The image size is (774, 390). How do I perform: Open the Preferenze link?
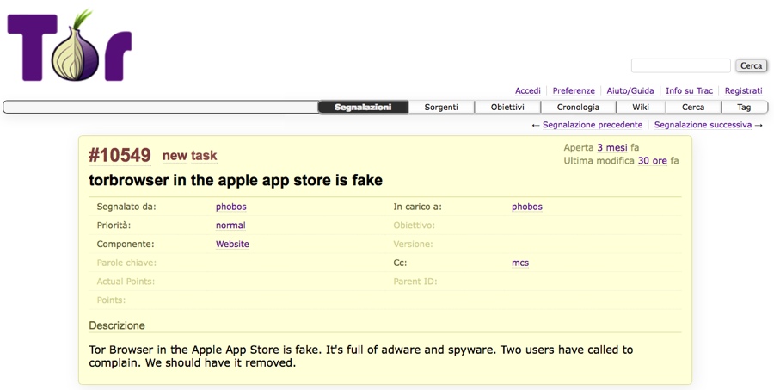tap(574, 90)
